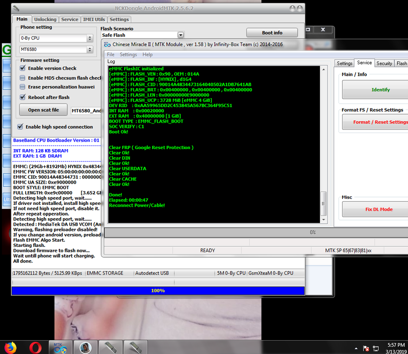Click EMMC STORAGE status bar entry
This screenshot has height=354, width=408.
click(x=105, y=273)
